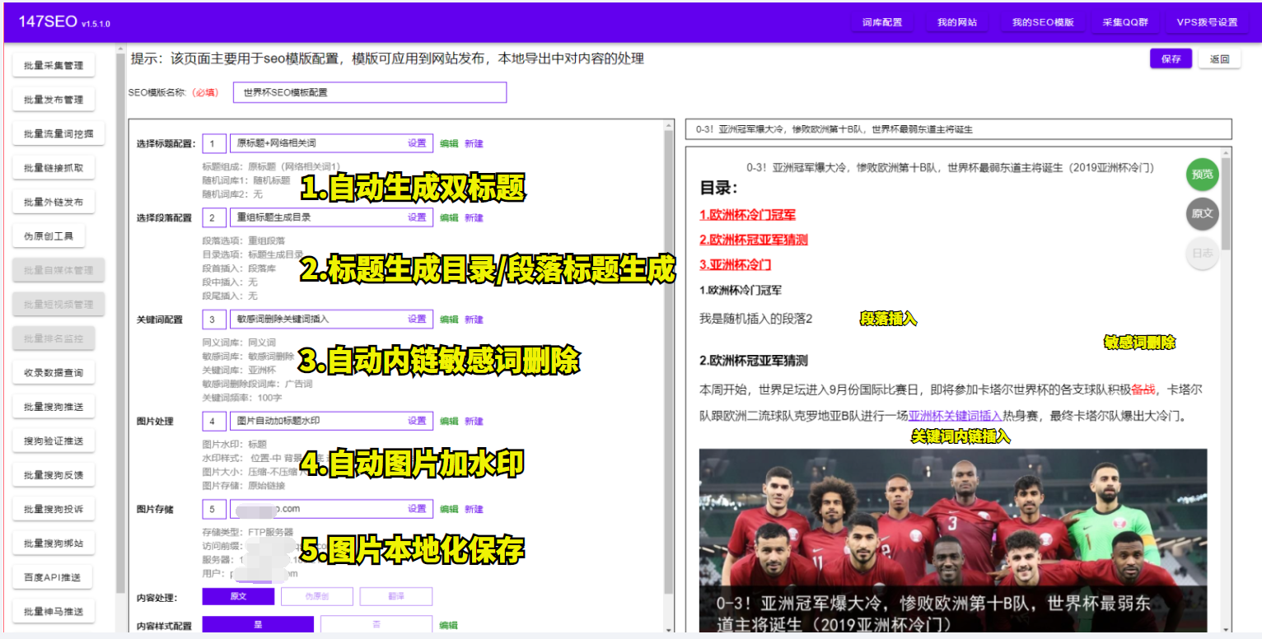Image resolution: width=1262 pixels, height=639 pixels.
Task: Set 内容样式配置 to 否
Action: (376, 624)
